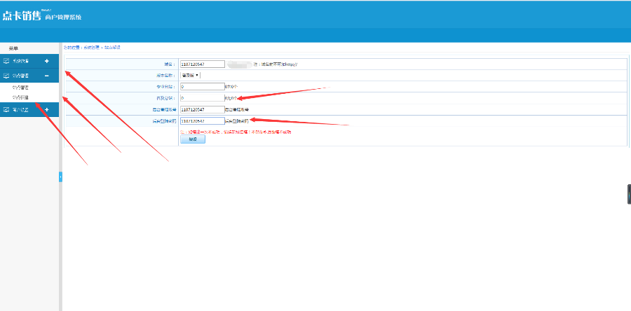Focus the backend admin account field with 1107120547

click(203, 109)
